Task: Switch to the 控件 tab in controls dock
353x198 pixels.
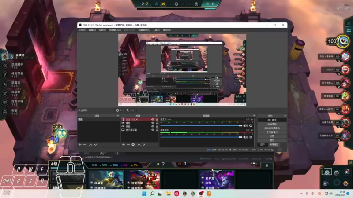Action: pos(263,145)
